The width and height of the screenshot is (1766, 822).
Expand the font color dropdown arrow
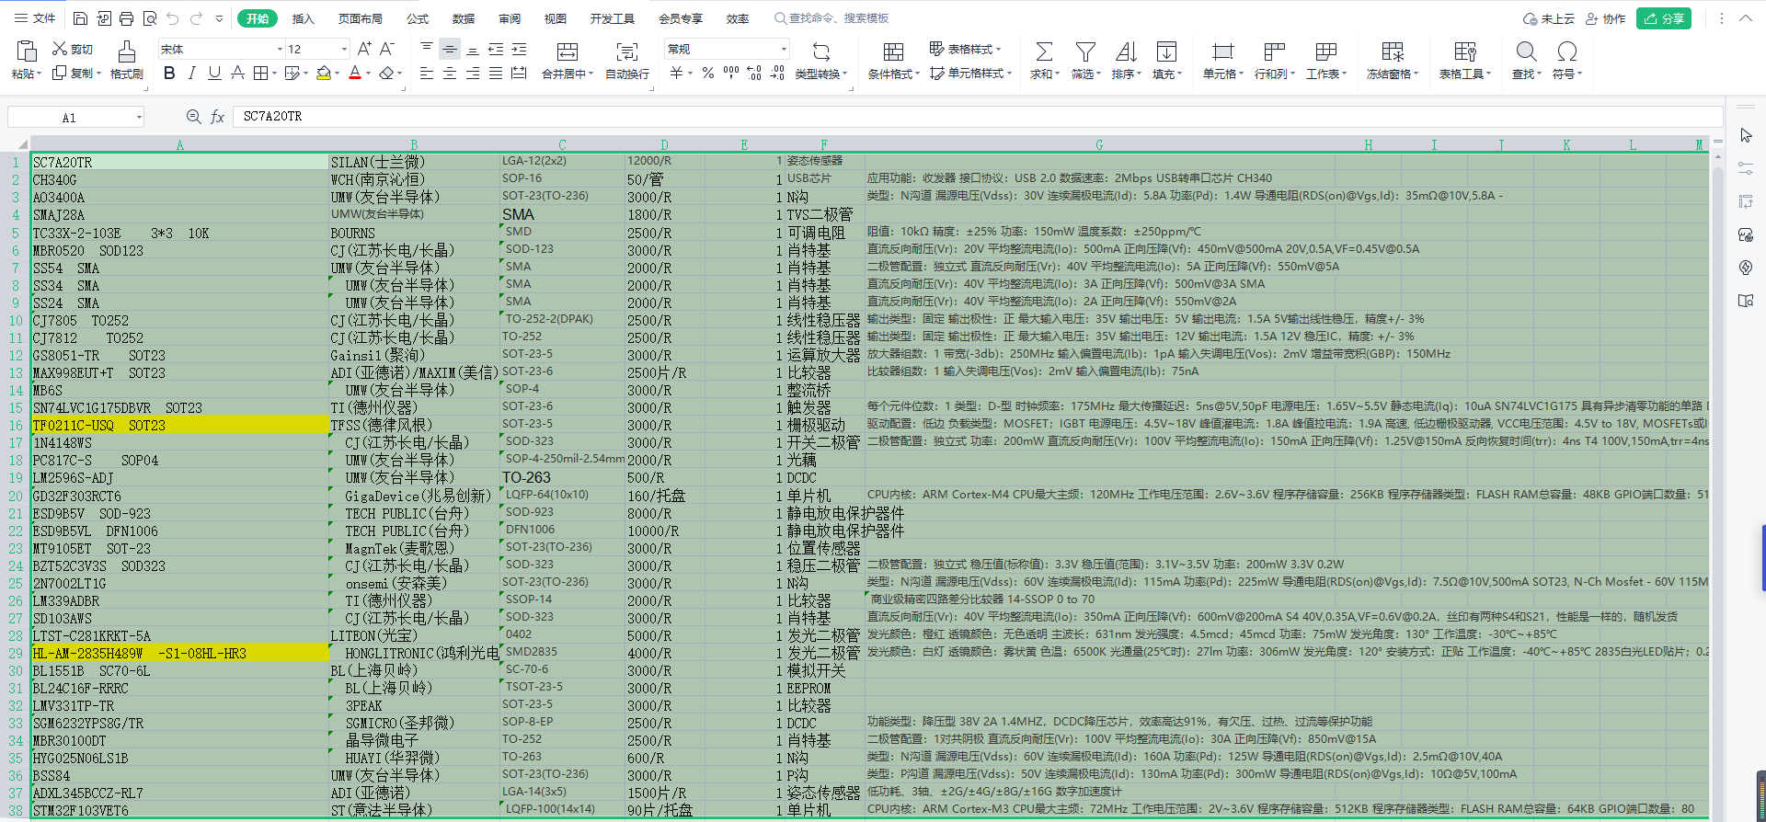click(x=369, y=73)
